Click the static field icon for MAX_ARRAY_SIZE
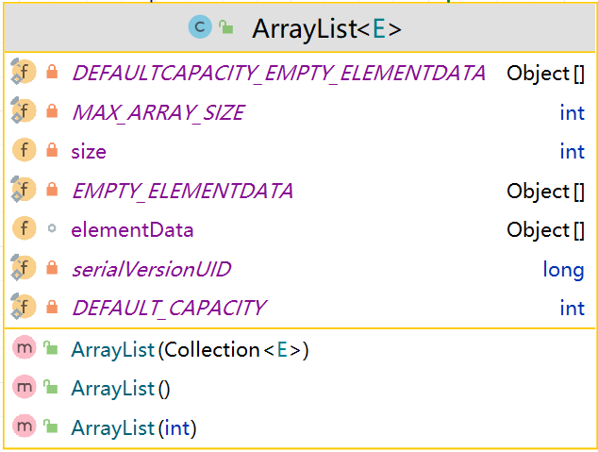598x452 pixels. pos(23,112)
